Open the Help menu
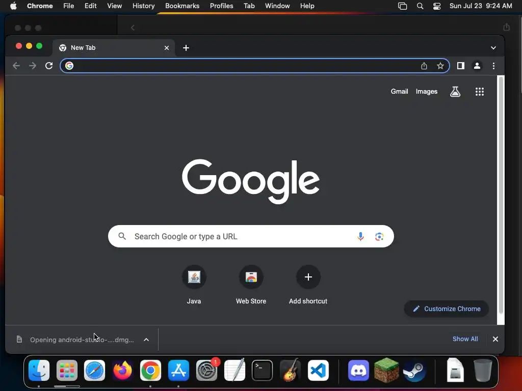Viewport: 522px width, 391px height. pos(307,6)
